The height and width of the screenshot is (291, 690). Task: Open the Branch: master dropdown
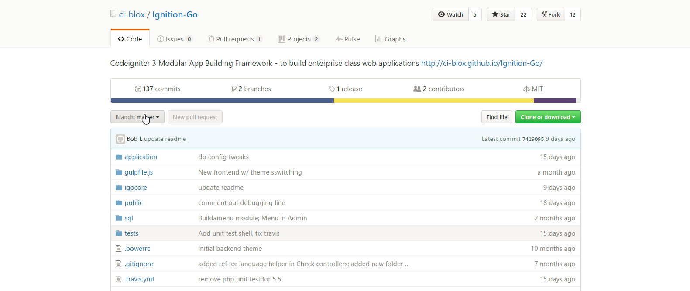(x=137, y=117)
